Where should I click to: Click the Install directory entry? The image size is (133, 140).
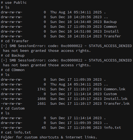pyautogui.click(x=111, y=32)
